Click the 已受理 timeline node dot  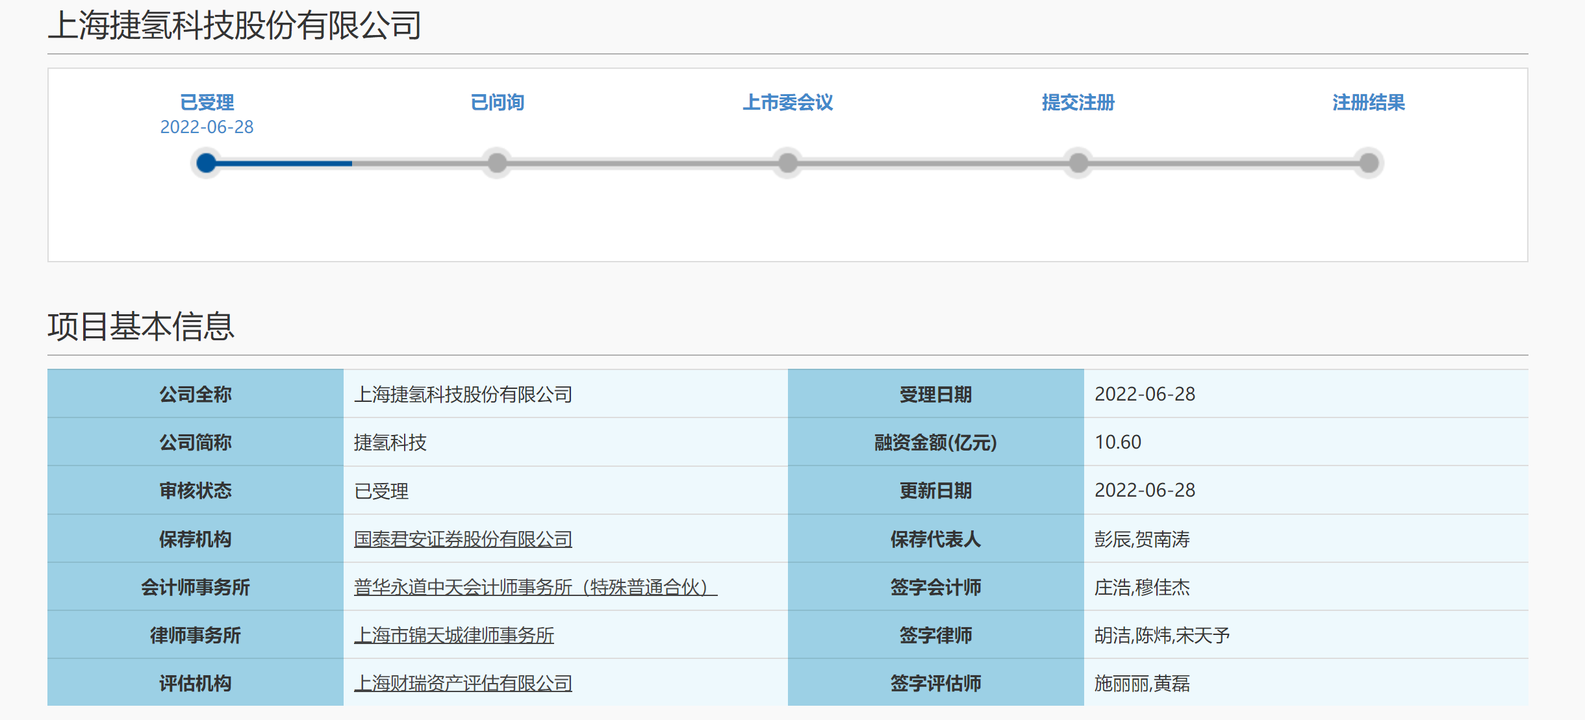[x=207, y=163]
